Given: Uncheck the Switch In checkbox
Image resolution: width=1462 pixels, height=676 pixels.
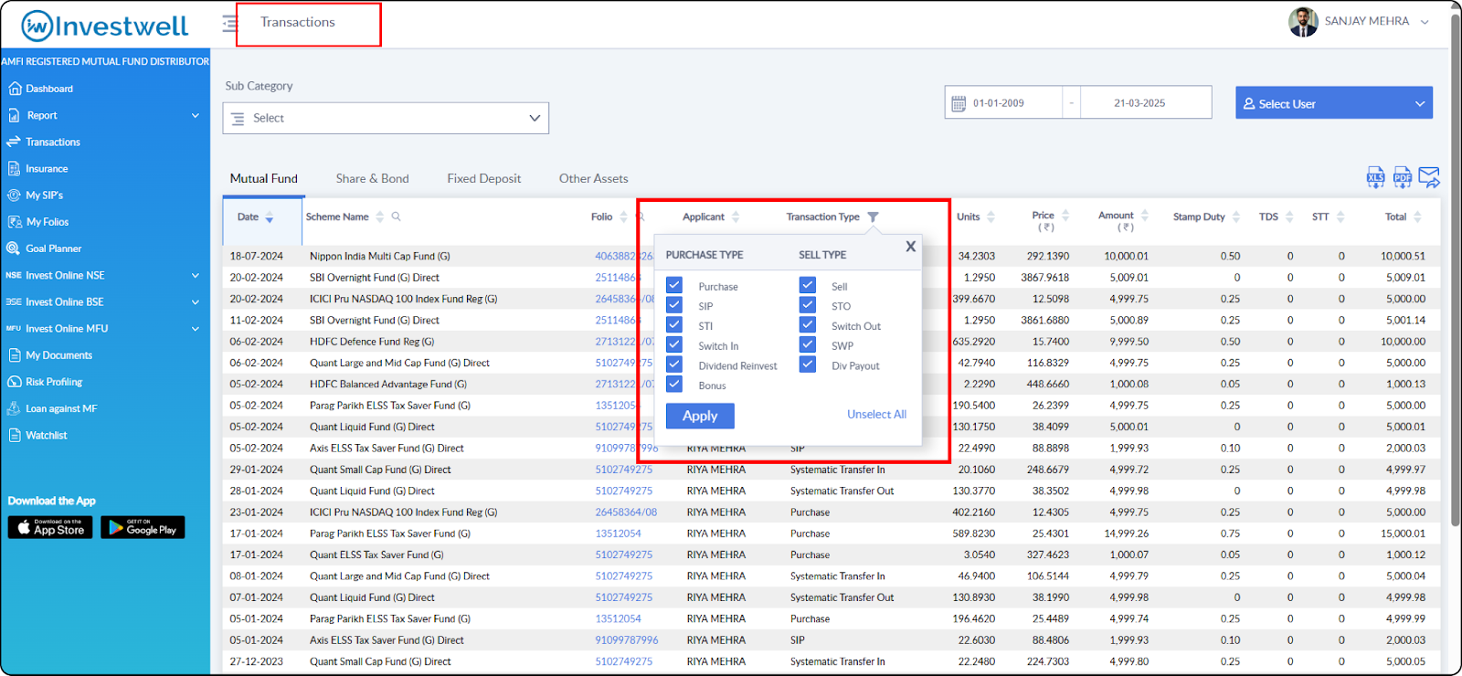Looking at the screenshot, I should [x=674, y=344].
